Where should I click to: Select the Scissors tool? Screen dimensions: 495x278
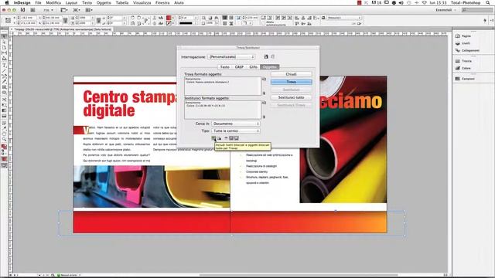pyautogui.click(x=4, y=100)
